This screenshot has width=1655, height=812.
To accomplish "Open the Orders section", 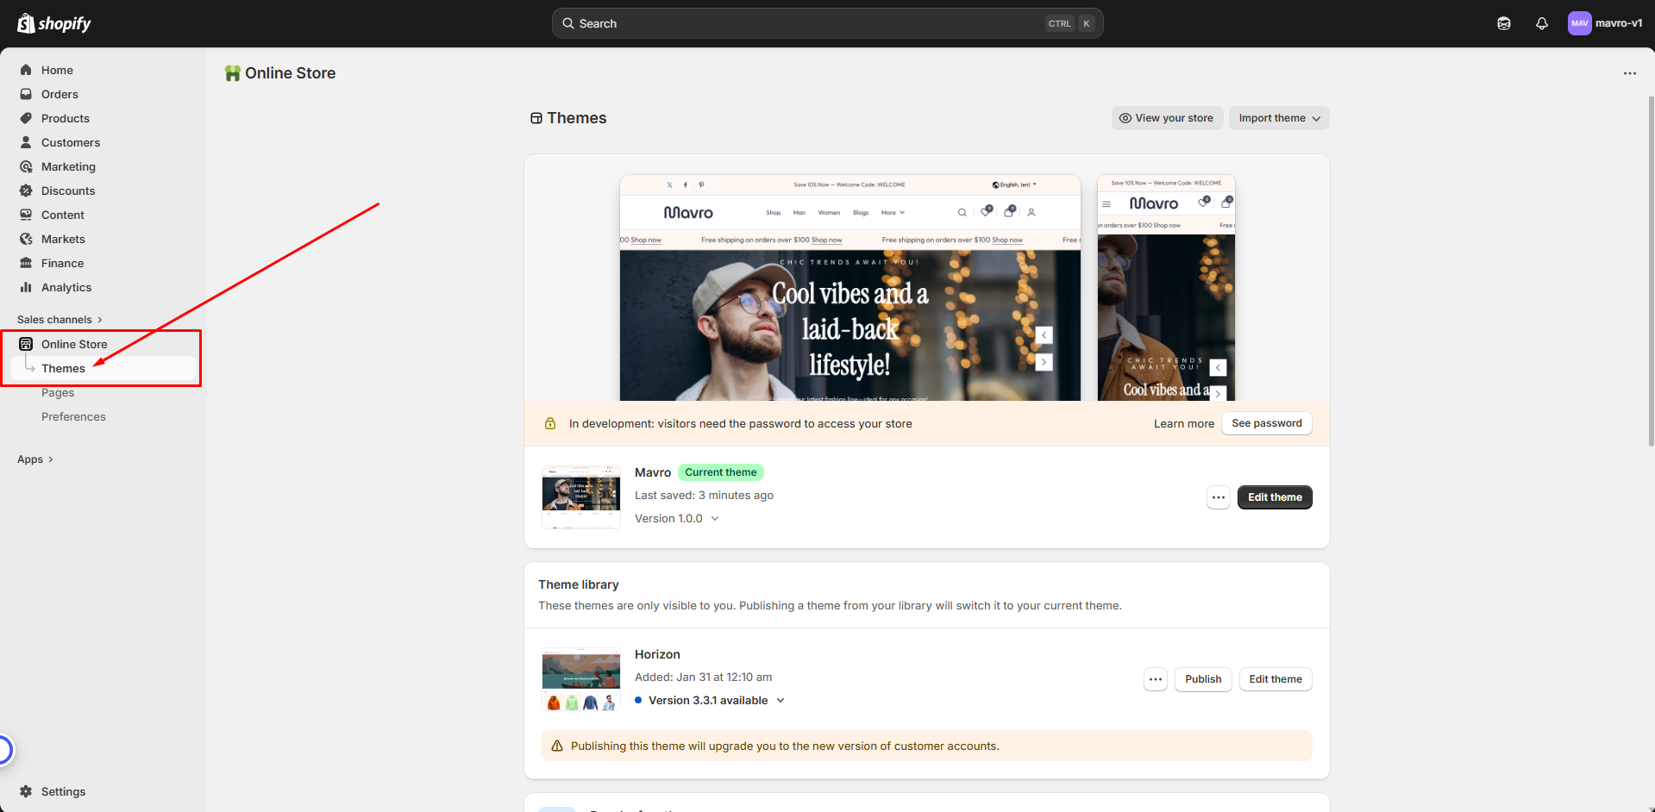I will [60, 94].
